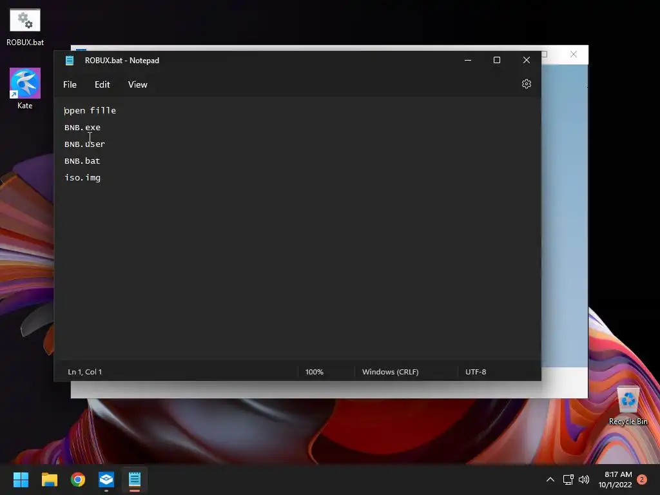Click the Windows (CRLF) status entry
Viewport: 660px width, 495px height.
(x=390, y=372)
